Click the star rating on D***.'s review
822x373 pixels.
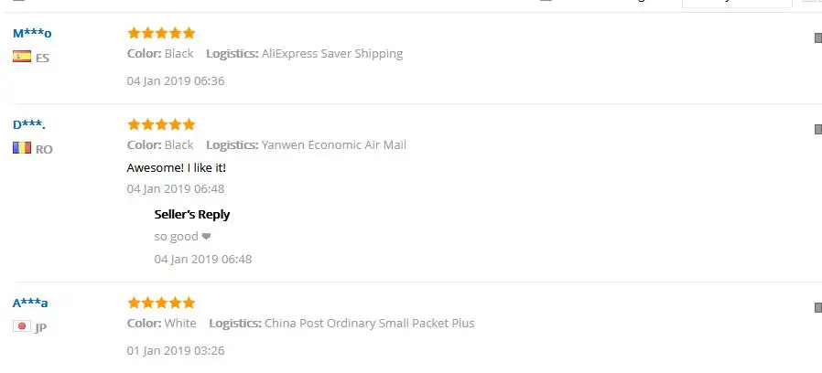click(x=161, y=124)
